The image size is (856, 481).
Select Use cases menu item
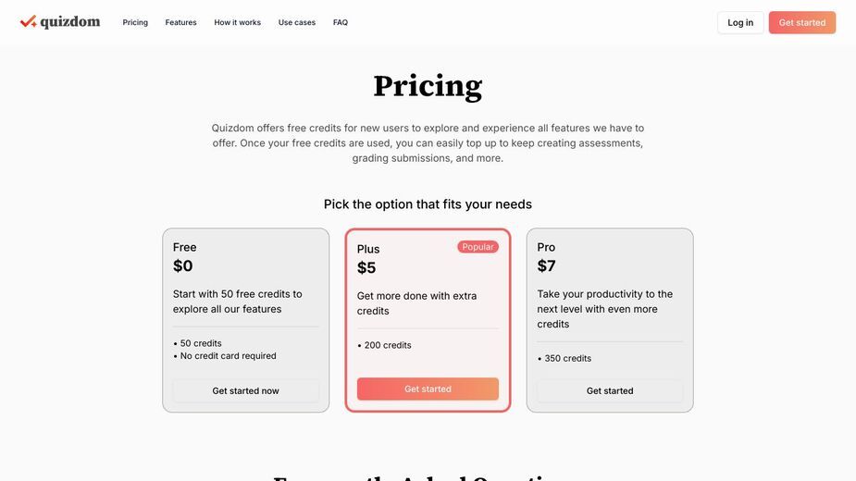coord(297,22)
